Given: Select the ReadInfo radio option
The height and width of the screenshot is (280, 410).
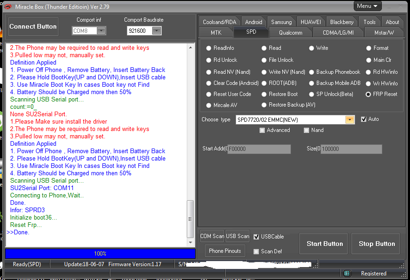Looking at the screenshot, I should click(209, 48).
